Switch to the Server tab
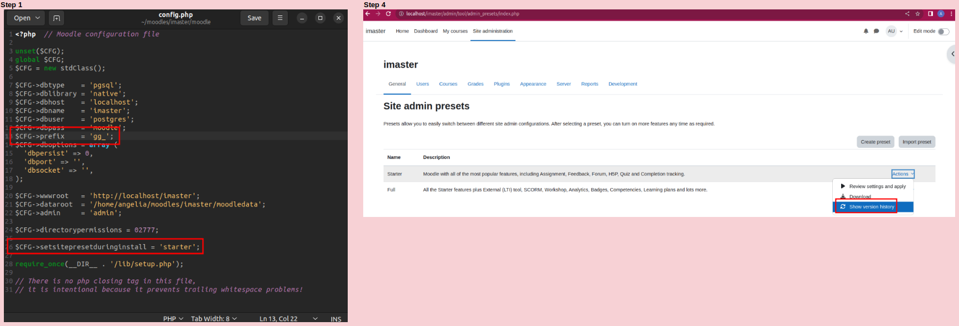The image size is (959, 326). [x=564, y=84]
